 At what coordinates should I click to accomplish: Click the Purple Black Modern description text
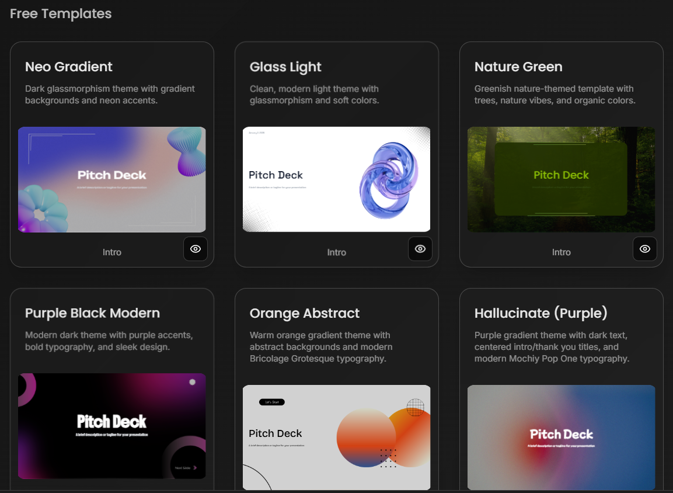(109, 341)
